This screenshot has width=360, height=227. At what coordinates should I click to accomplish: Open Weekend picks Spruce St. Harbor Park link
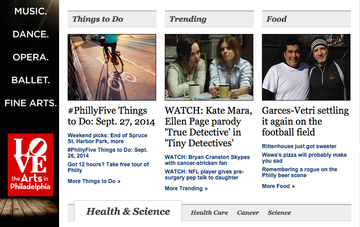click(x=108, y=138)
